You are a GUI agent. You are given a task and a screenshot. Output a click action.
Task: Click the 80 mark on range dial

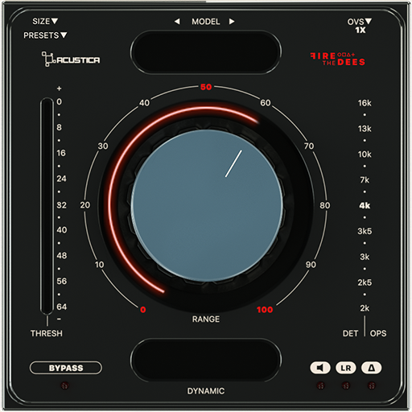click(324, 205)
